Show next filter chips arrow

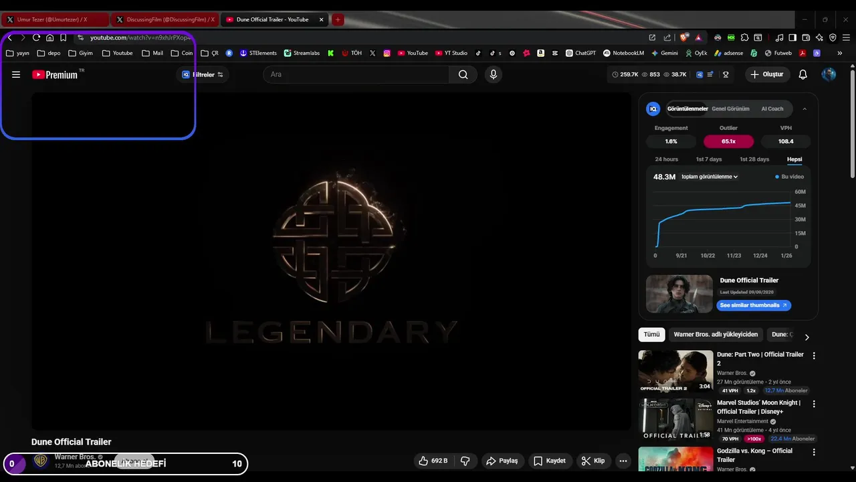(807, 337)
